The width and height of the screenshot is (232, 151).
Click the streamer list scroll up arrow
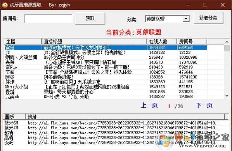click(x=227, y=42)
